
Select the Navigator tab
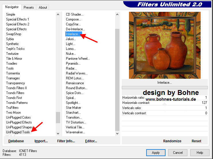12,7
